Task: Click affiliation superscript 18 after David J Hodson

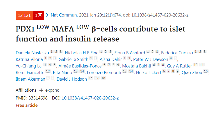Action: (x=103, y=78)
